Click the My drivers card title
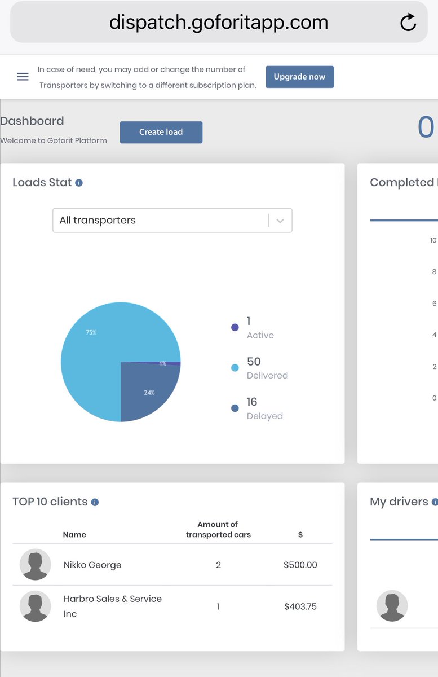The width and height of the screenshot is (438, 677). (399, 502)
